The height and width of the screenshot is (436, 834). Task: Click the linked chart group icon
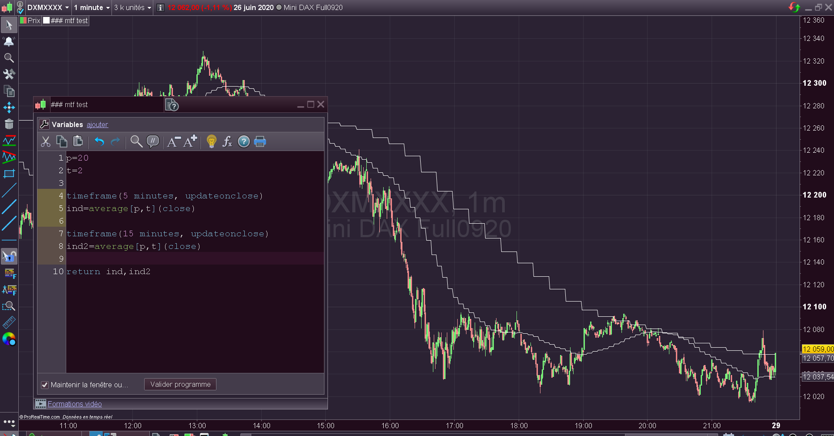pyautogui.click(x=20, y=7)
